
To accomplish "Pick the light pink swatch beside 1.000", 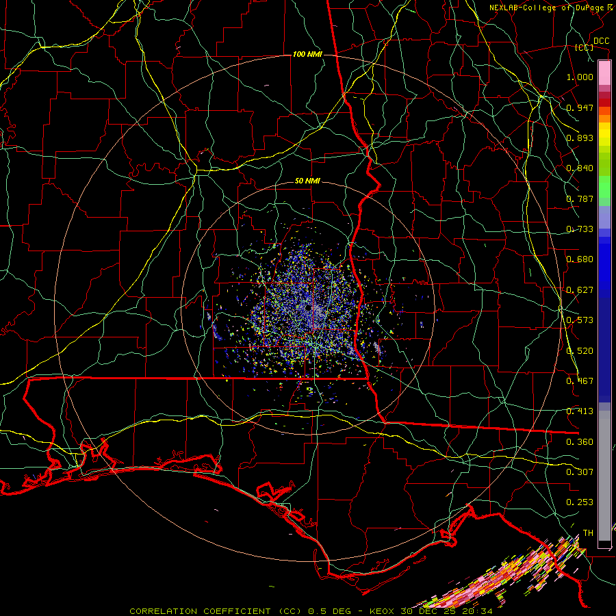I will (x=604, y=73).
